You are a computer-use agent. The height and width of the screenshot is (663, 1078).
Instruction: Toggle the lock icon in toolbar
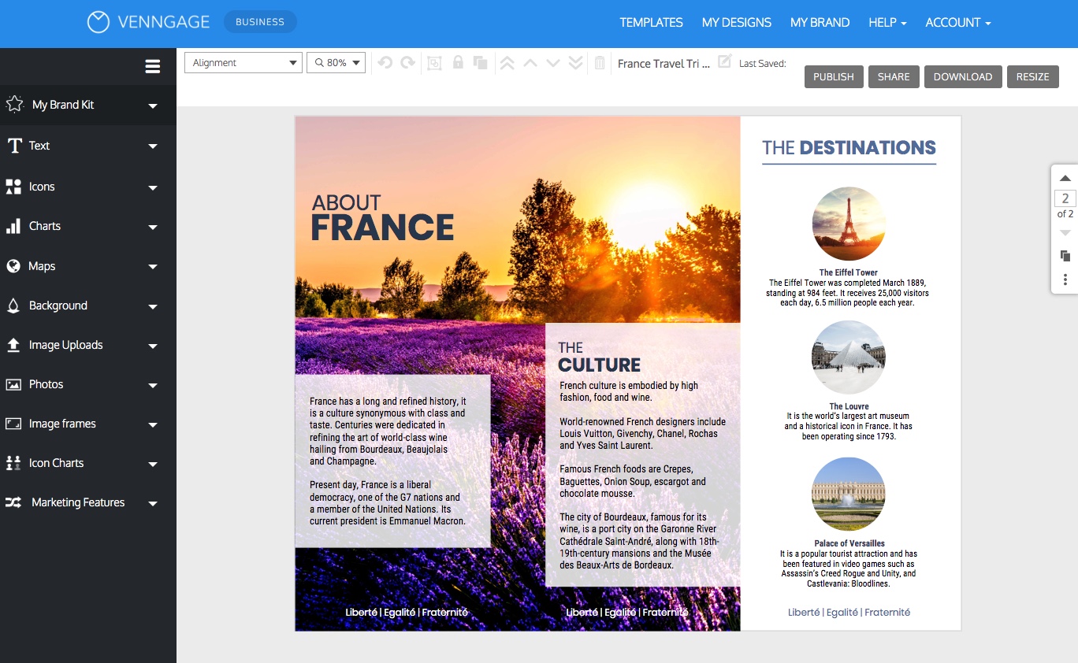pos(458,63)
